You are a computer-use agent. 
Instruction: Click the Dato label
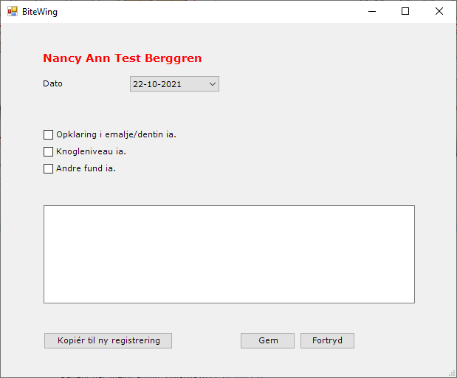[x=52, y=83]
